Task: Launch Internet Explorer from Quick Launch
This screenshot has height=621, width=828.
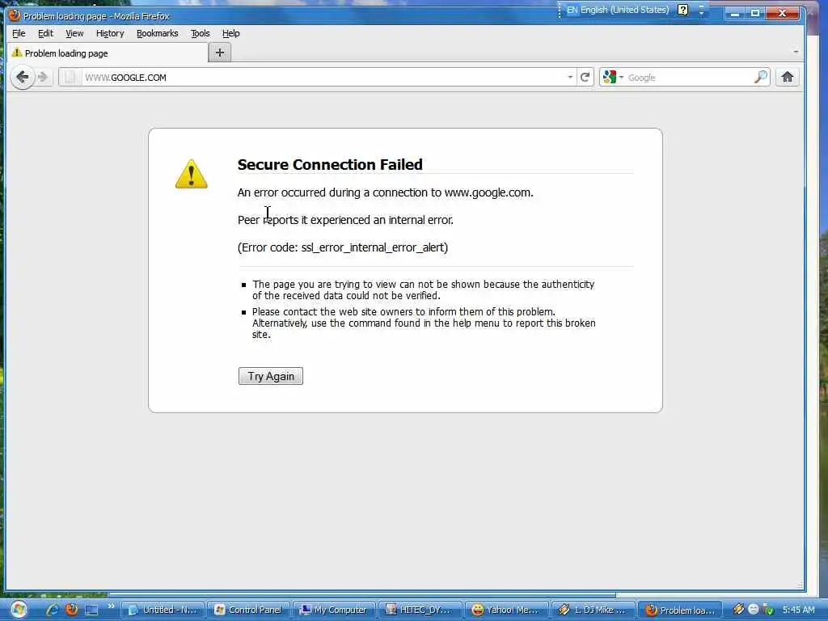Action: [x=53, y=610]
